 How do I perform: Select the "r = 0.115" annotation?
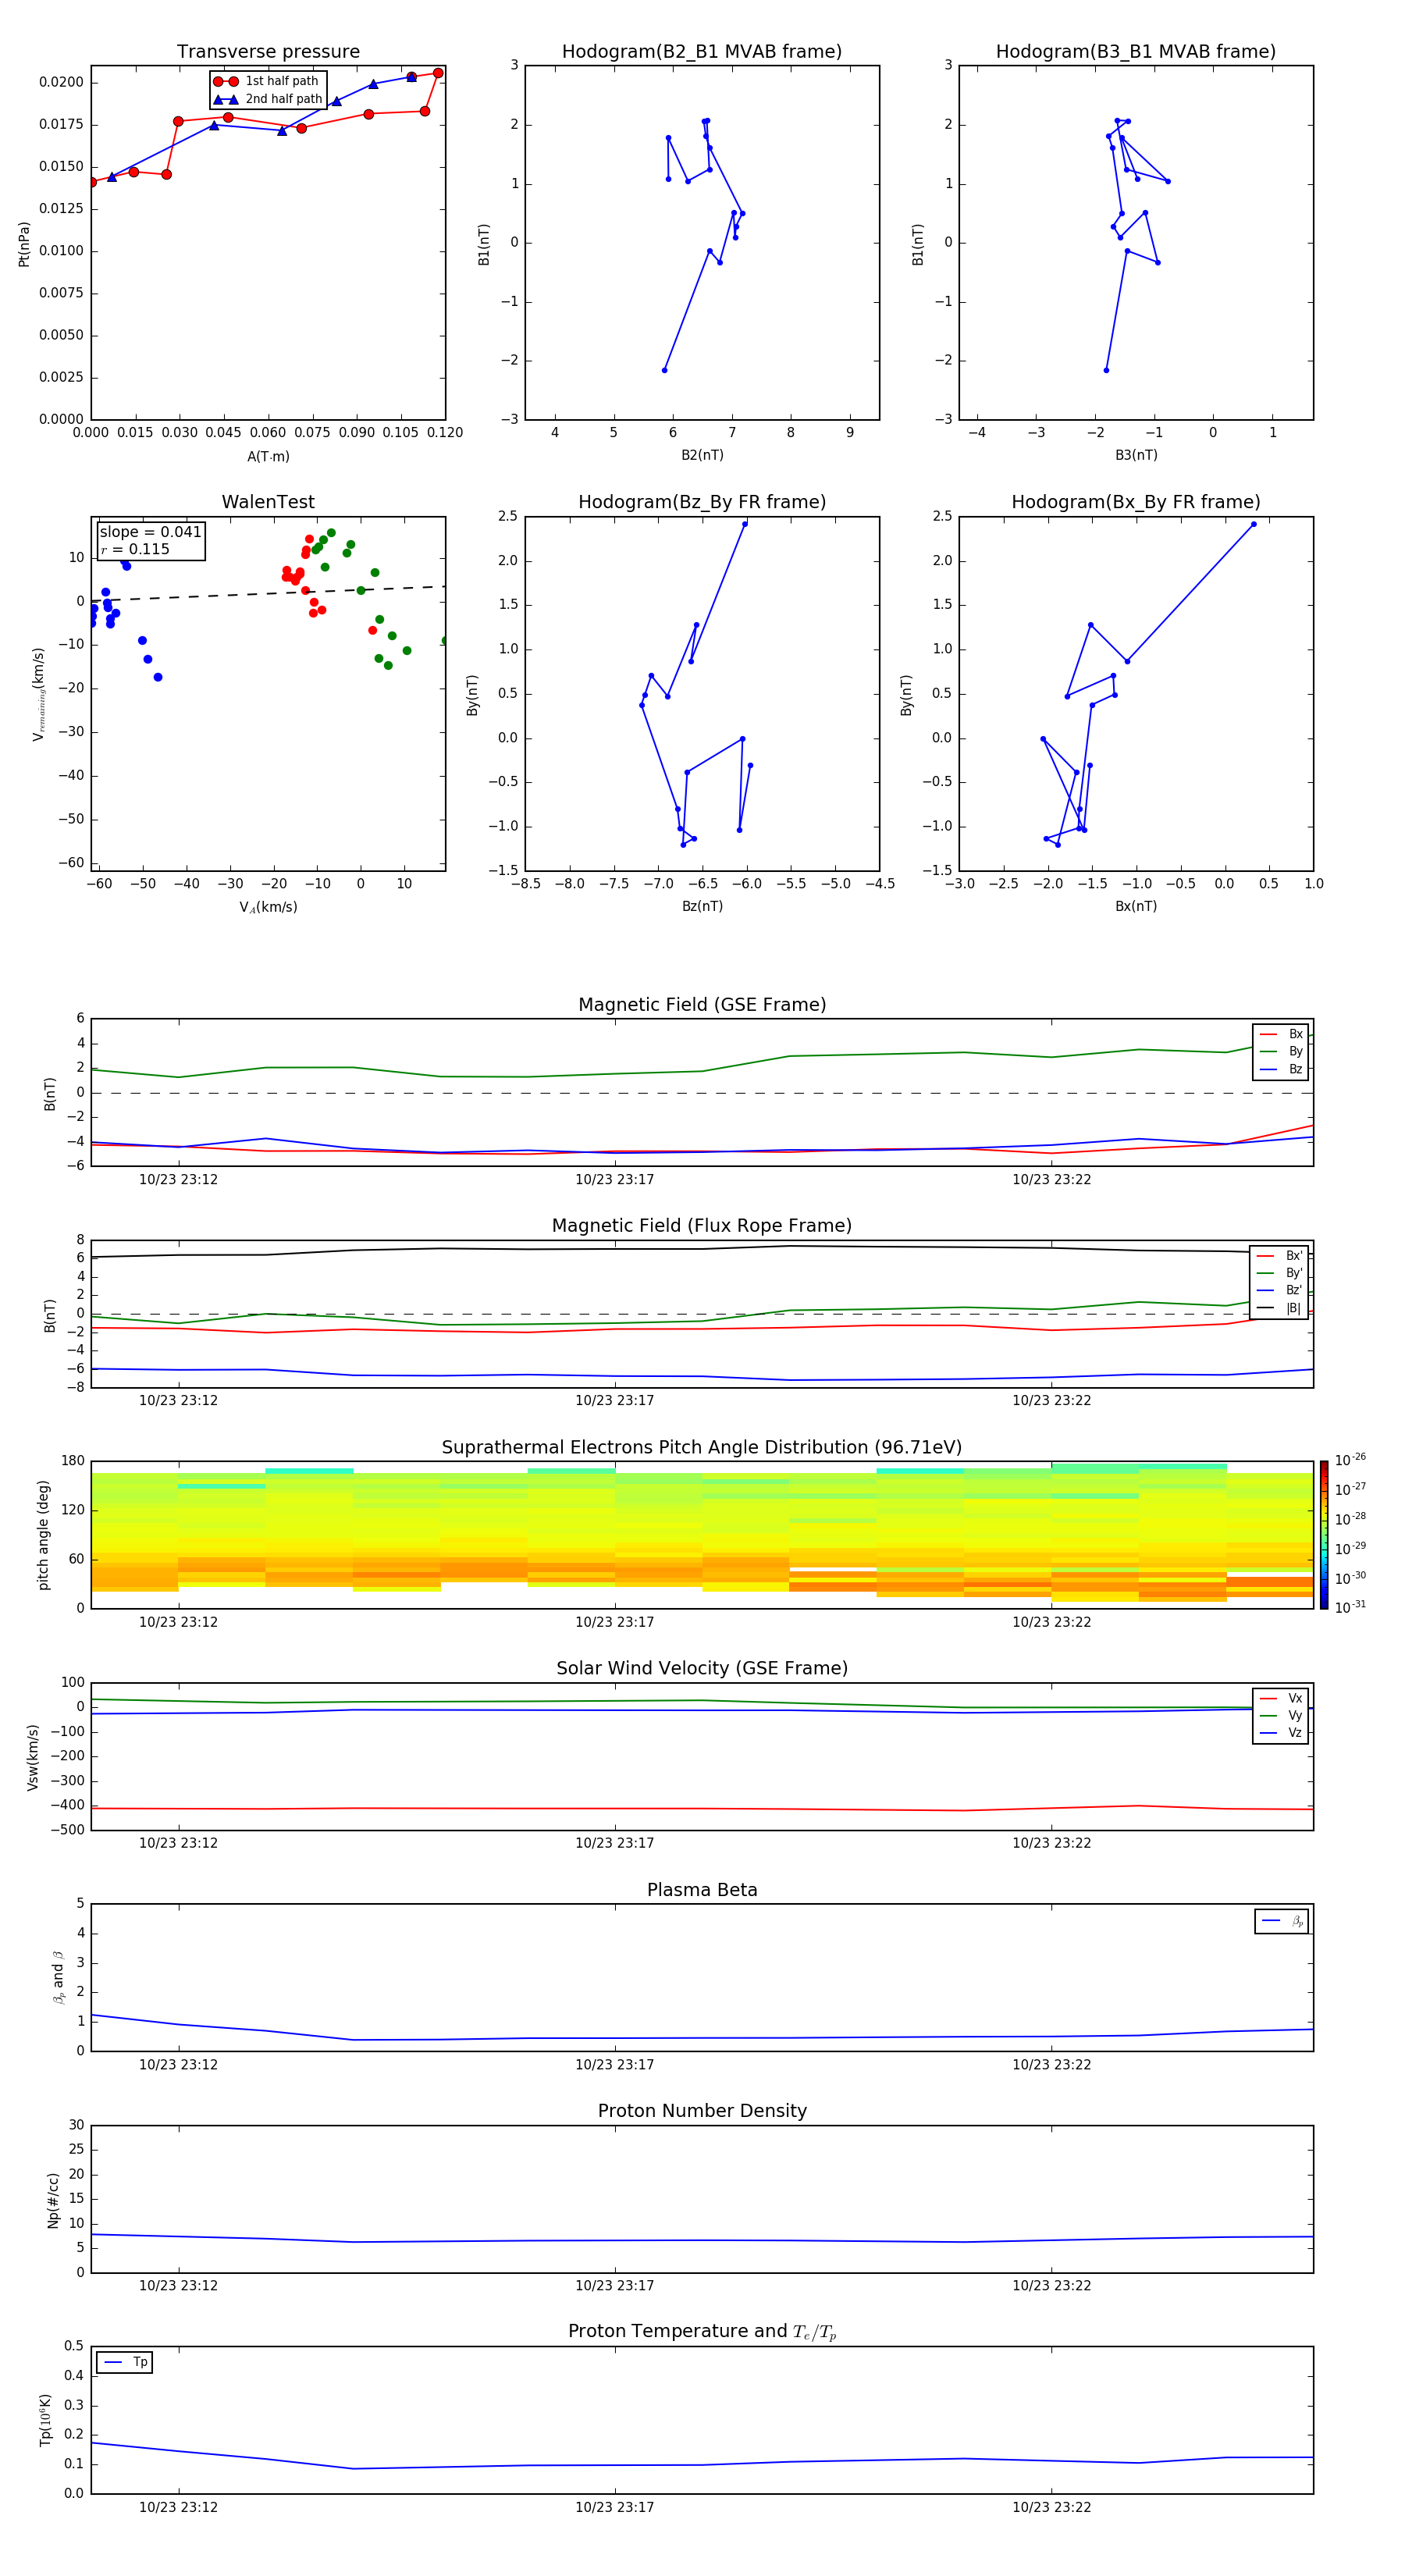[x=135, y=549]
